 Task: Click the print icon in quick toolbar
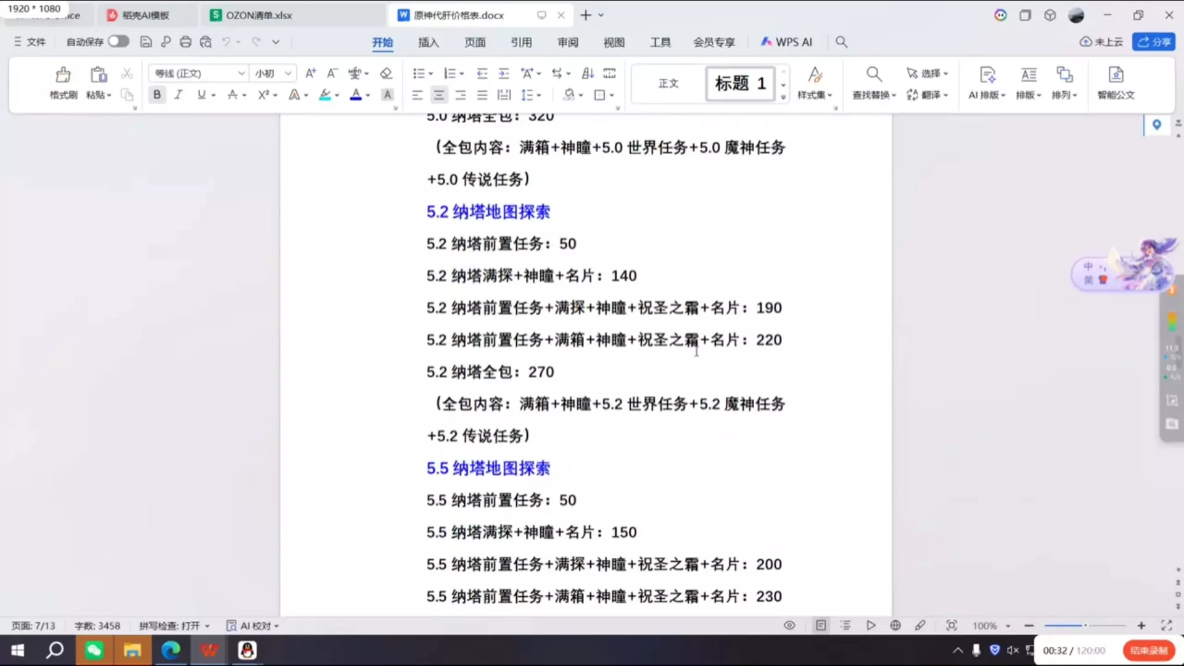(x=186, y=42)
